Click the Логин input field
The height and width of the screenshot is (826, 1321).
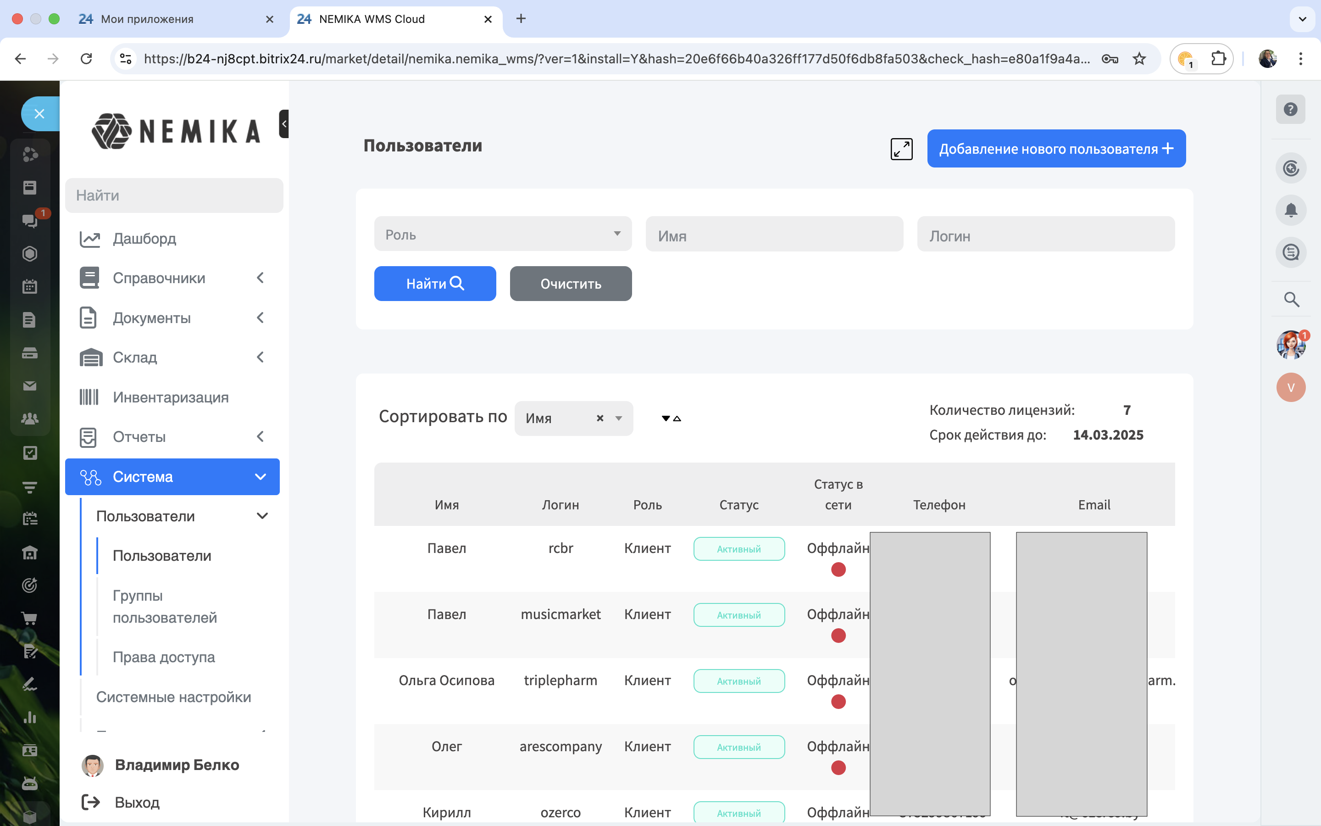(x=1045, y=235)
